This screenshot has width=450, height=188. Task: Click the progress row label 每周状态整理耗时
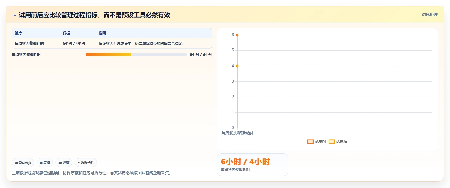26,55
